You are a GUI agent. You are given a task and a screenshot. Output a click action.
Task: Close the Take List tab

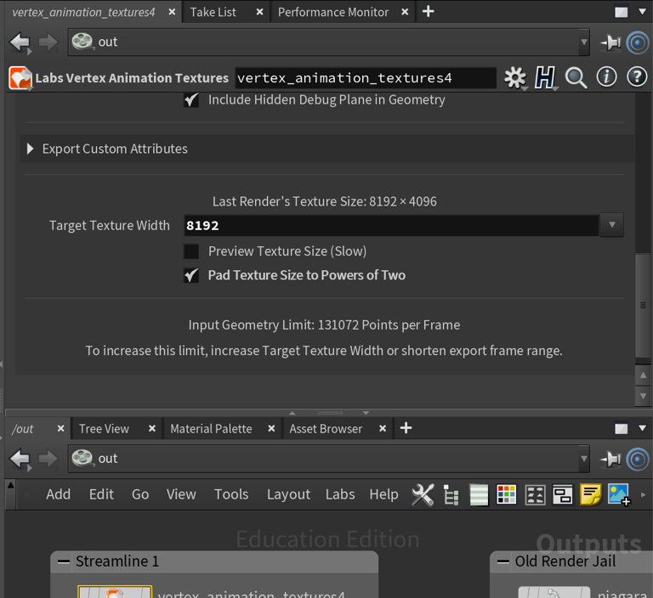click(260, 12)
